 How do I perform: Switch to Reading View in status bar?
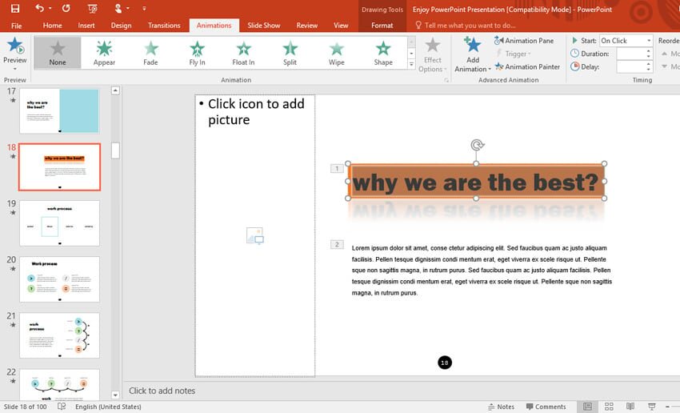click(630, 407)
